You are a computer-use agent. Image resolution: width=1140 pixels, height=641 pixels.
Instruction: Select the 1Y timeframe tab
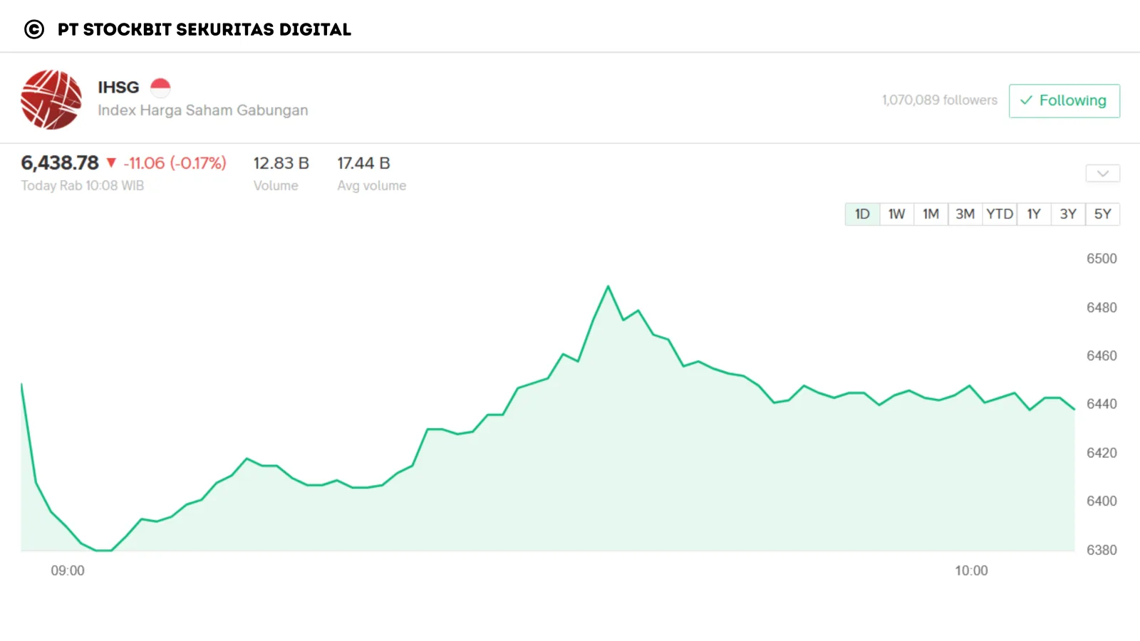coord(1034,214)
